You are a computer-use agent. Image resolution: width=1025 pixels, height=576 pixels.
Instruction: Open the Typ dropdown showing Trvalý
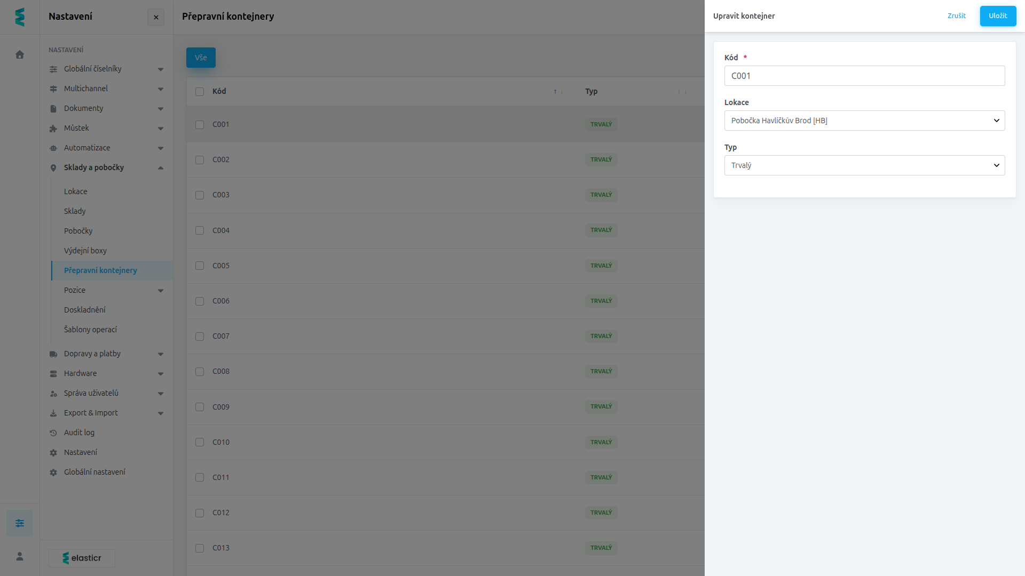coord(864,165)
